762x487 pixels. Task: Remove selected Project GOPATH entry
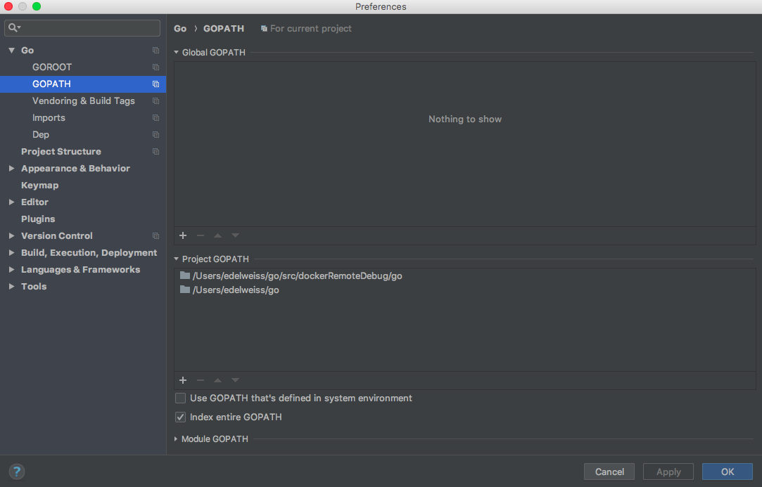[x=201, y=380]
